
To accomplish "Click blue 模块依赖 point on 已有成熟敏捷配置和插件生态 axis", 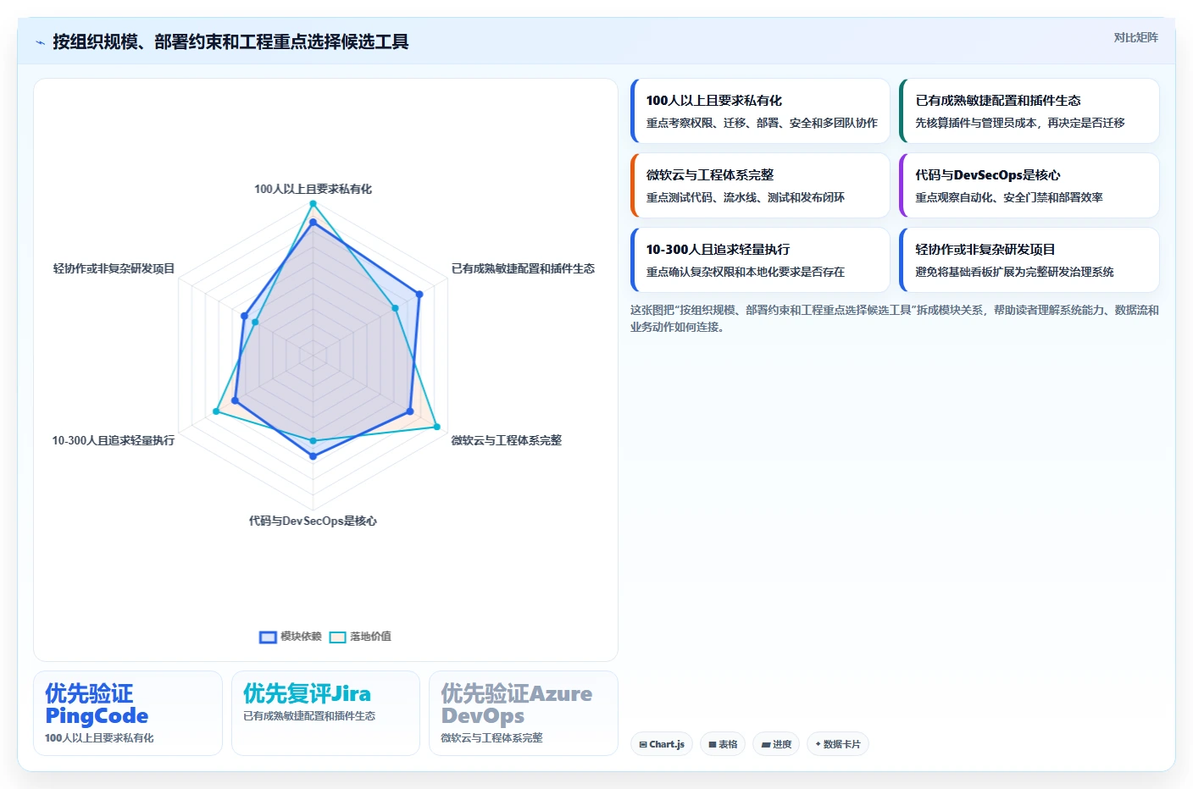I will point(419,295).
